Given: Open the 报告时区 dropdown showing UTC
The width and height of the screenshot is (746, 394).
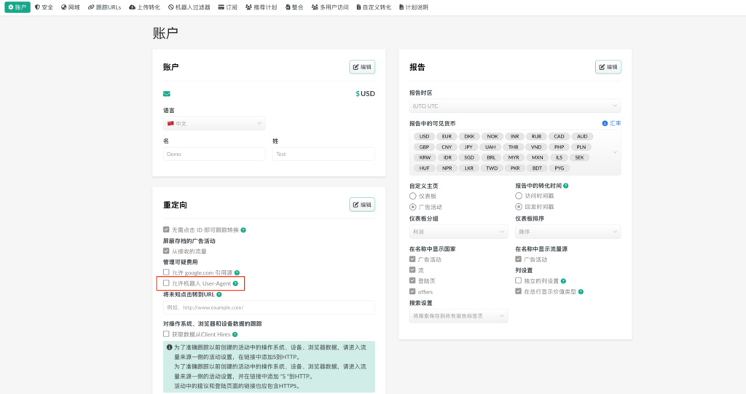Looking at the screenshot, I should [x=515, y=106].
